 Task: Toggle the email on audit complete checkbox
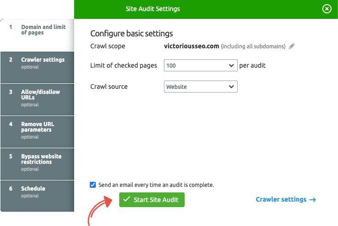pos(93,185)
